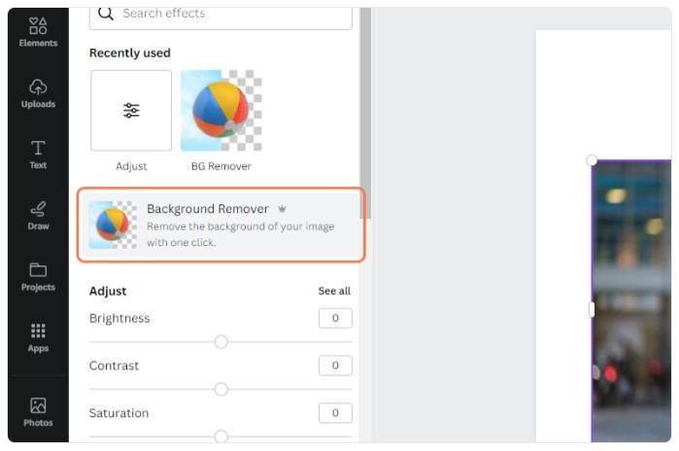
Task: Click See all in Adjust section
Action: pos(334,292)
